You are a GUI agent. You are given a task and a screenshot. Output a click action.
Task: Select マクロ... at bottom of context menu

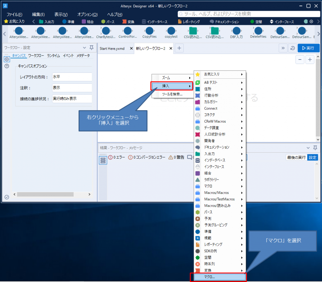219,277
